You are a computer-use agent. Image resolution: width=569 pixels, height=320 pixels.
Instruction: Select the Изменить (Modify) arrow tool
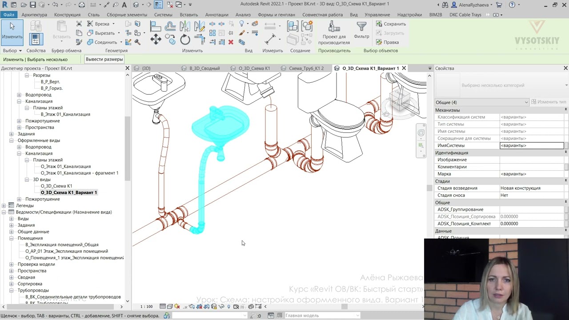point(12,32)
